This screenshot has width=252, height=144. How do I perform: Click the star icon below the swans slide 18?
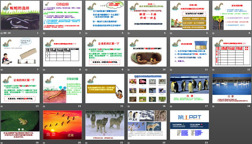213,106
